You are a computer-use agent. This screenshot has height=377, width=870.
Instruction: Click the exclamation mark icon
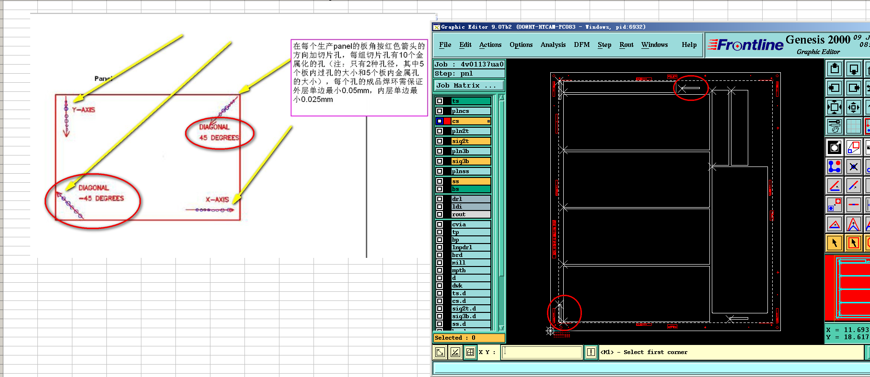591,352
